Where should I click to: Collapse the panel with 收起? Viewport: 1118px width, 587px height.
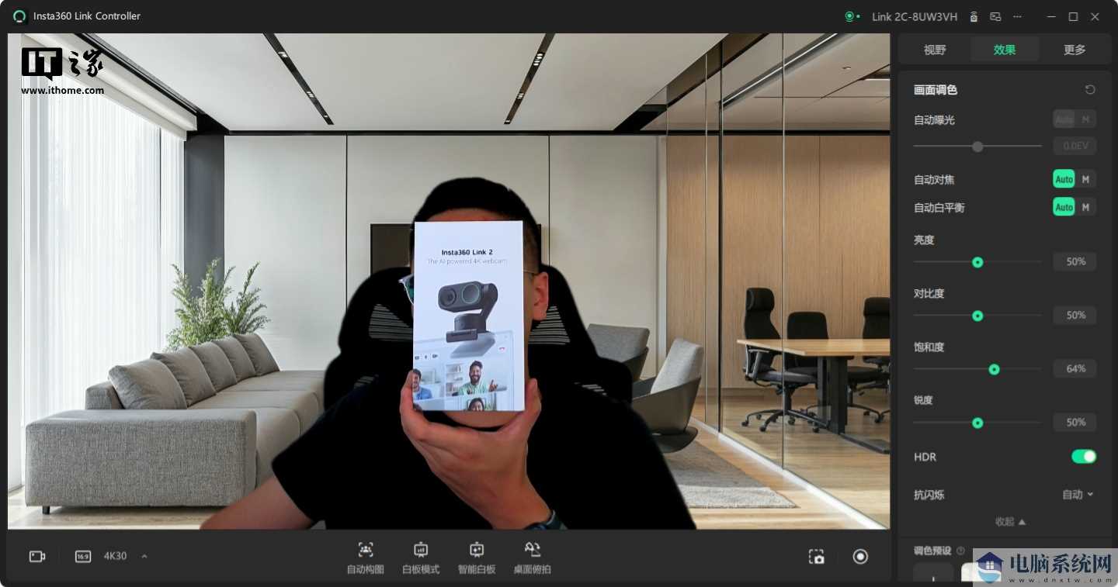1010,522
